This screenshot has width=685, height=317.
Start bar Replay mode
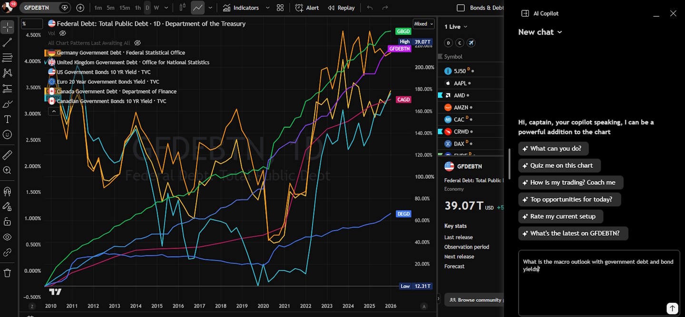pyautogui.click(x=341, y=8)
